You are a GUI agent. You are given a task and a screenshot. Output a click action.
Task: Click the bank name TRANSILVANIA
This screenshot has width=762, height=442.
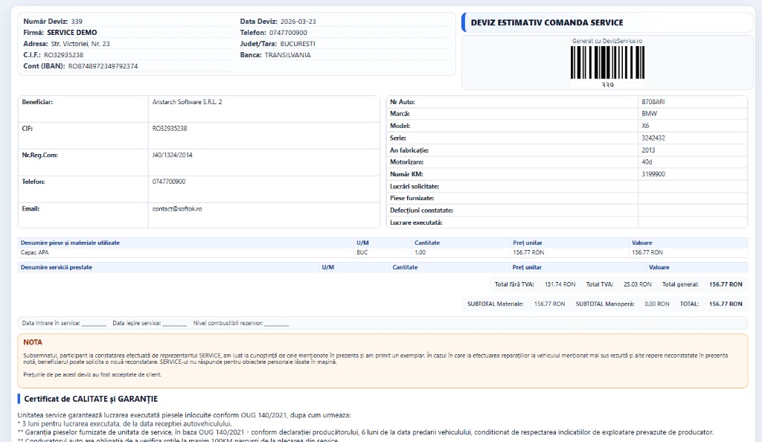point(288,55)
